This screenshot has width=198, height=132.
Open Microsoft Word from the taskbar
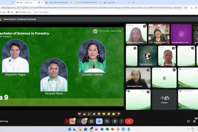coord(102,129)
